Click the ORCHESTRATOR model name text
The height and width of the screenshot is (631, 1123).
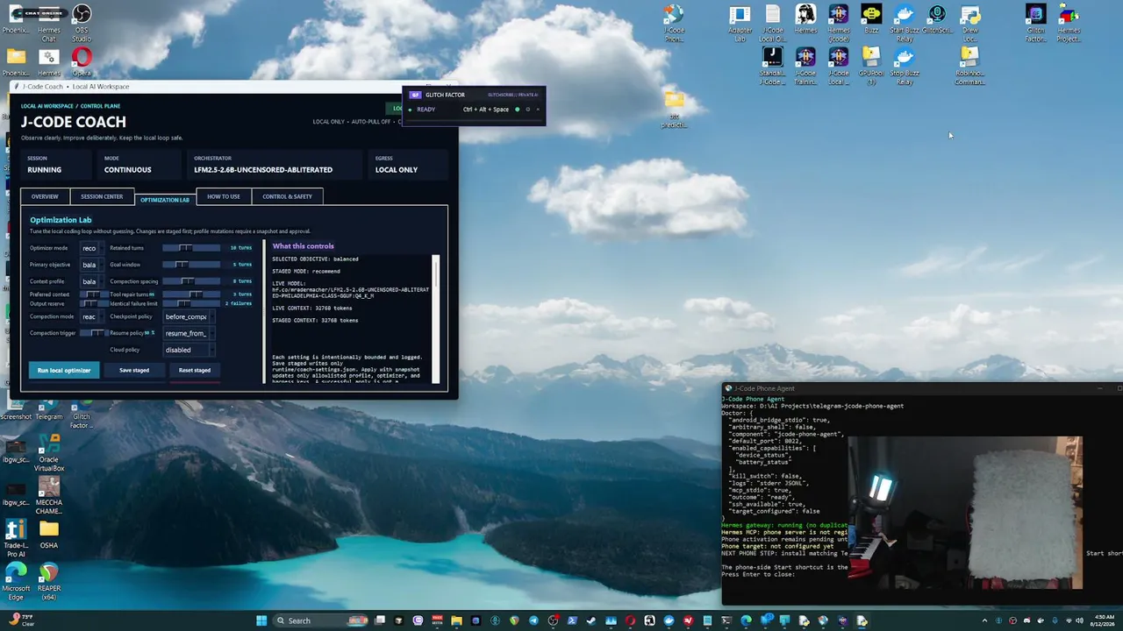pyautogui.click(x=263, y=170)
